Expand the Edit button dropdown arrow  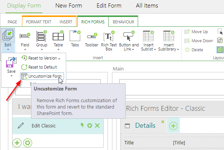point(8,50)
